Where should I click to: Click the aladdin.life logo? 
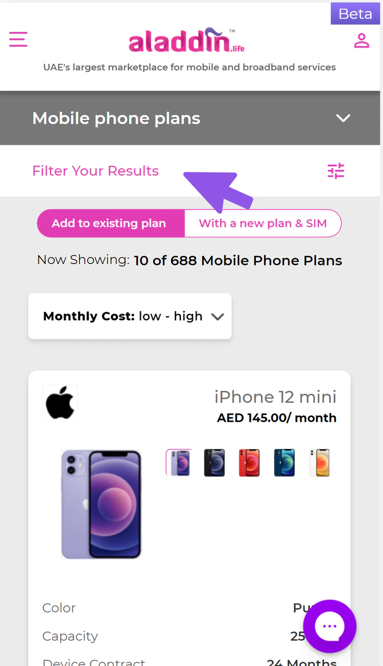coord(186,40)
